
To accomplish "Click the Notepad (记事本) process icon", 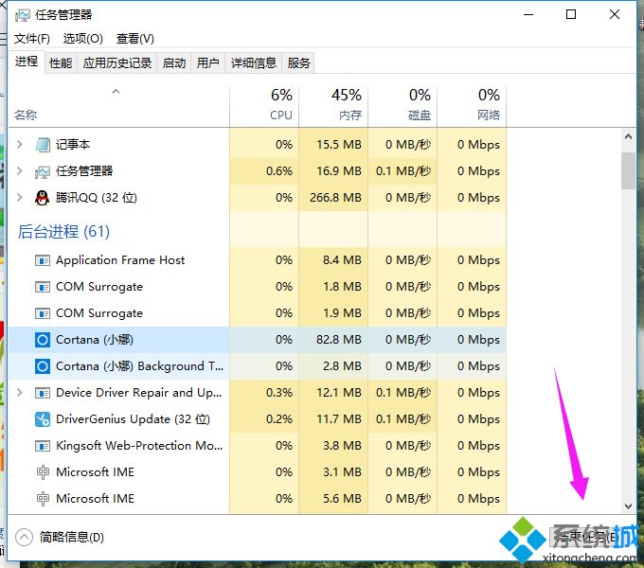I will [43, 145].
